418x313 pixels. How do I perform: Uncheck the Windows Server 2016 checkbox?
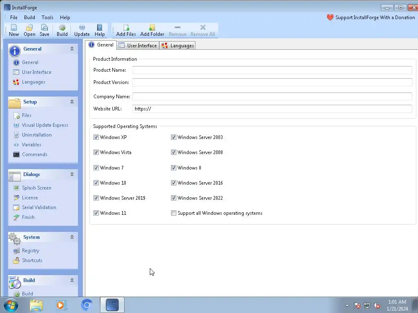[x=173, y=183]
